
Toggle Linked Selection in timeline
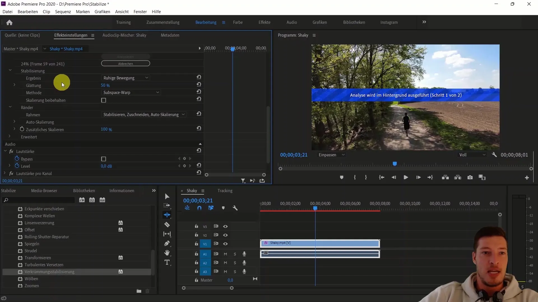click(x=211, y=208)
